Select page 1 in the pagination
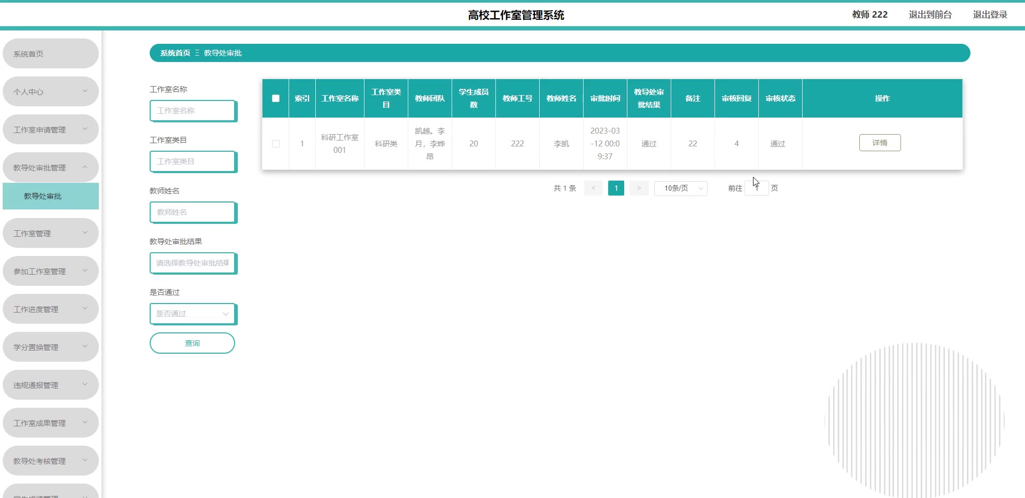 coord(616,188)
